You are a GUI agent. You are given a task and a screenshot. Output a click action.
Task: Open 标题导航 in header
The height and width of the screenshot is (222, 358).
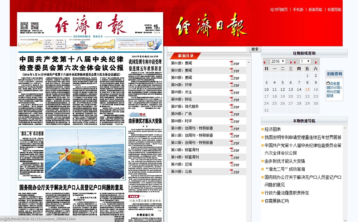coord(334,10)
